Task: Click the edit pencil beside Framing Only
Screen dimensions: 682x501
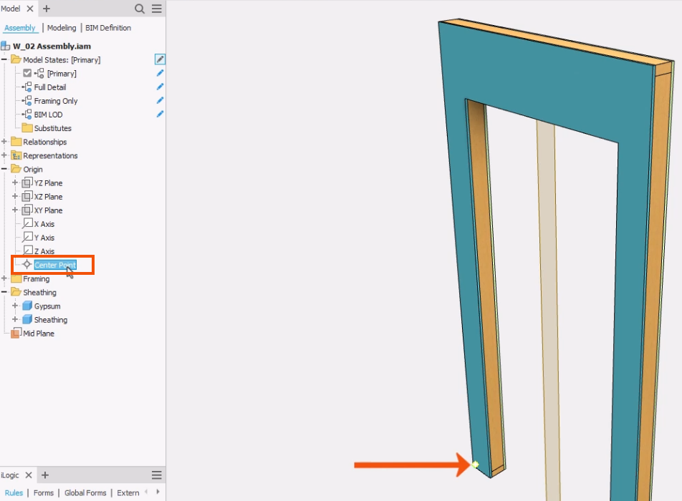Action: click(160, 100)
